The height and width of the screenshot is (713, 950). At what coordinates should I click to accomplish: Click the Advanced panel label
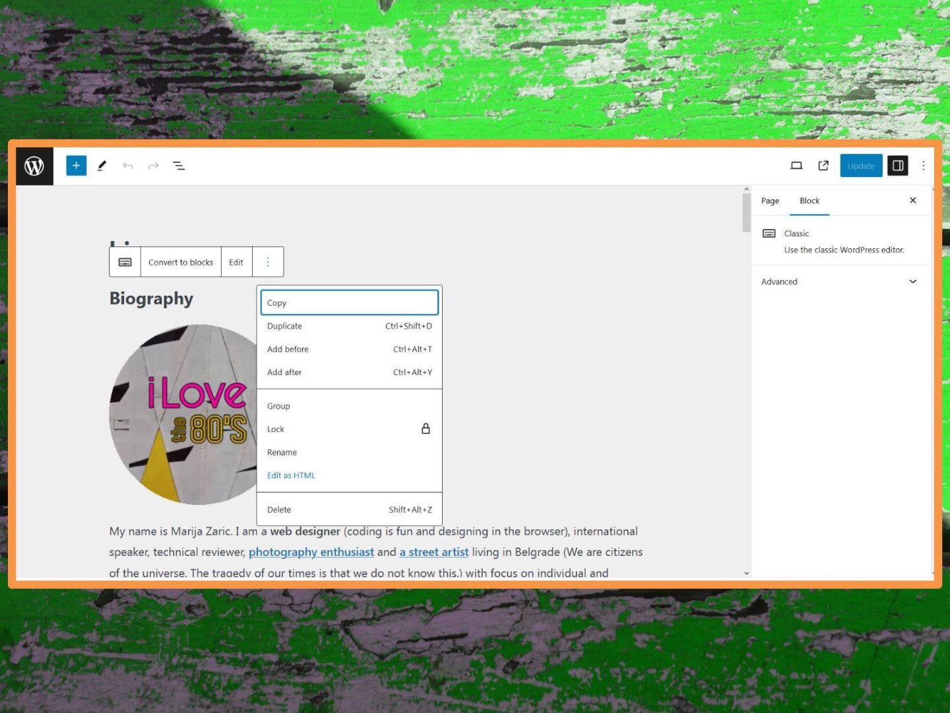(x=779, y=282)
